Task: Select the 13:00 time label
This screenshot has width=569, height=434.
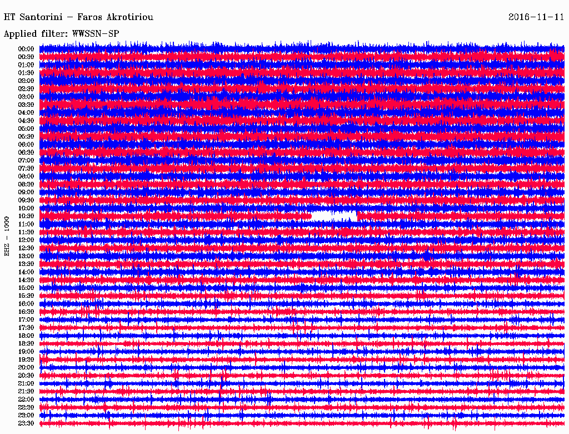Action: 26,256
